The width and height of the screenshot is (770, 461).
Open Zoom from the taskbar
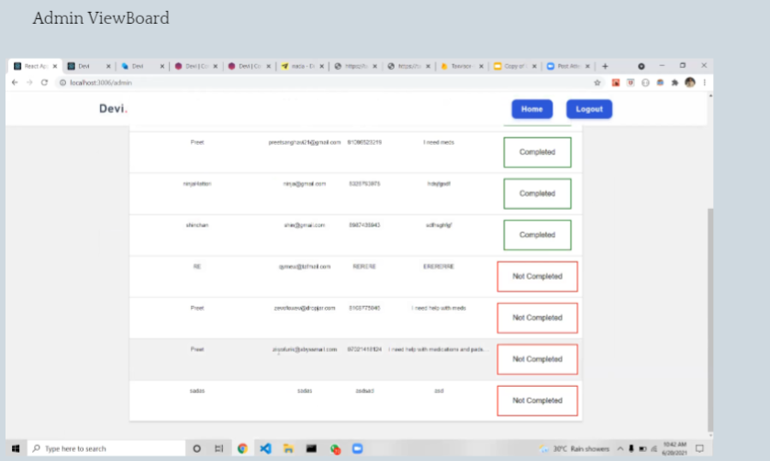(358, 448)
